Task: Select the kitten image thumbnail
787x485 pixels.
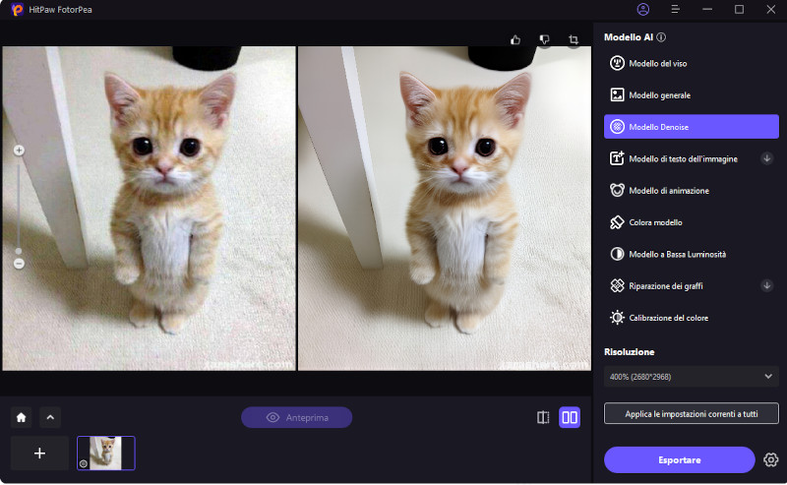Action: coord(105,453)
